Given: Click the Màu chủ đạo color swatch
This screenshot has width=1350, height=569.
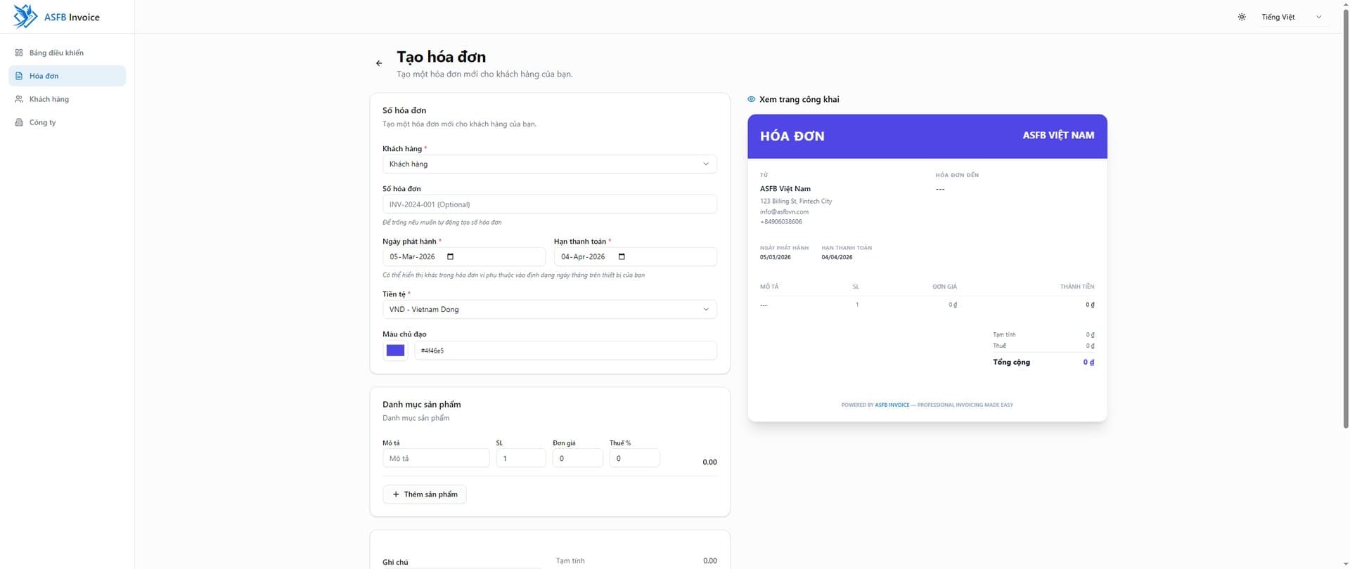Looking at the screenshot, I should (x=395, y=351).
